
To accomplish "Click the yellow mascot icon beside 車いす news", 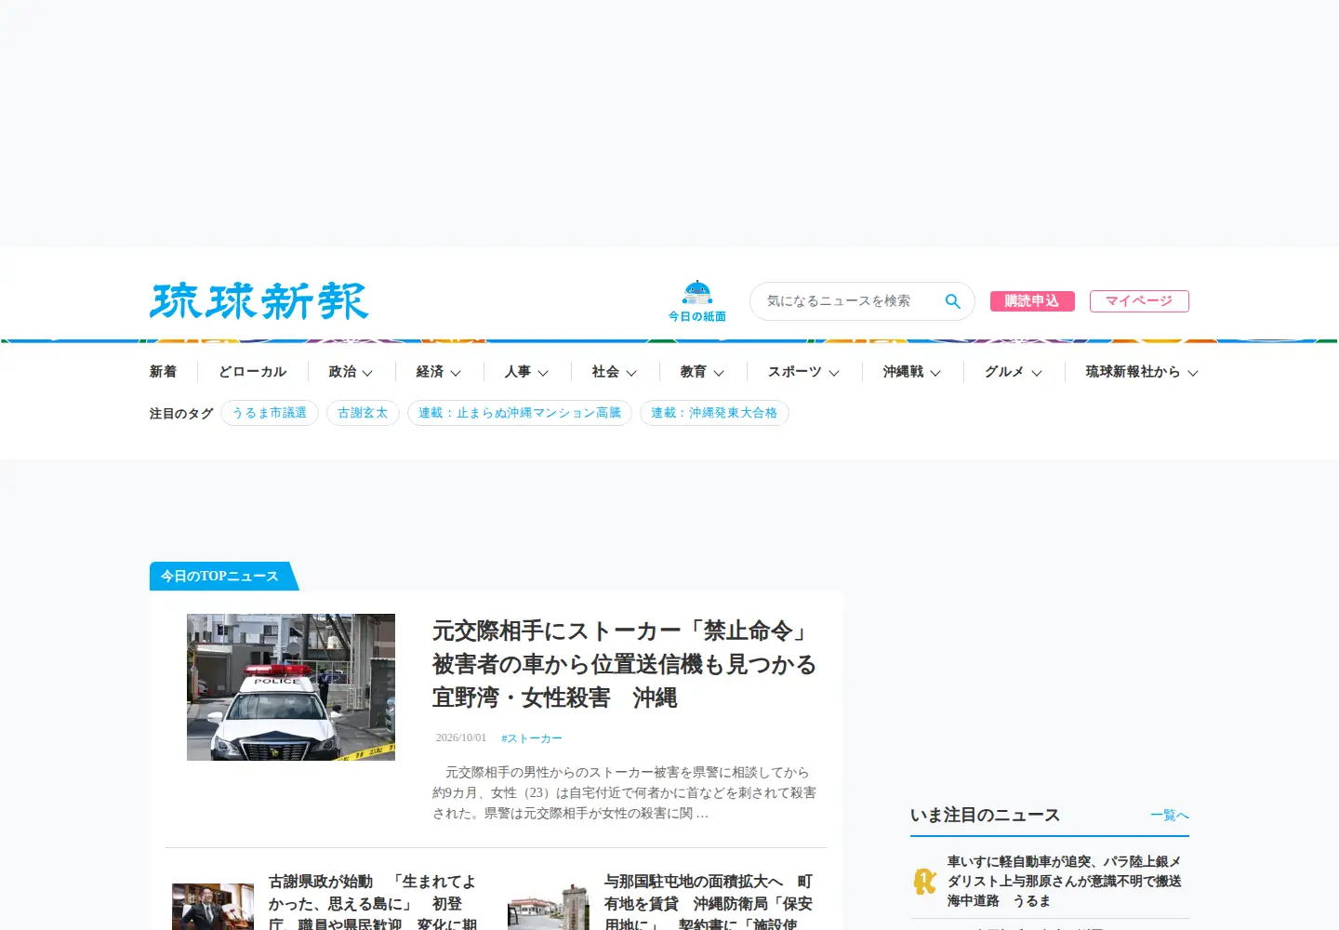I will 925,881.
